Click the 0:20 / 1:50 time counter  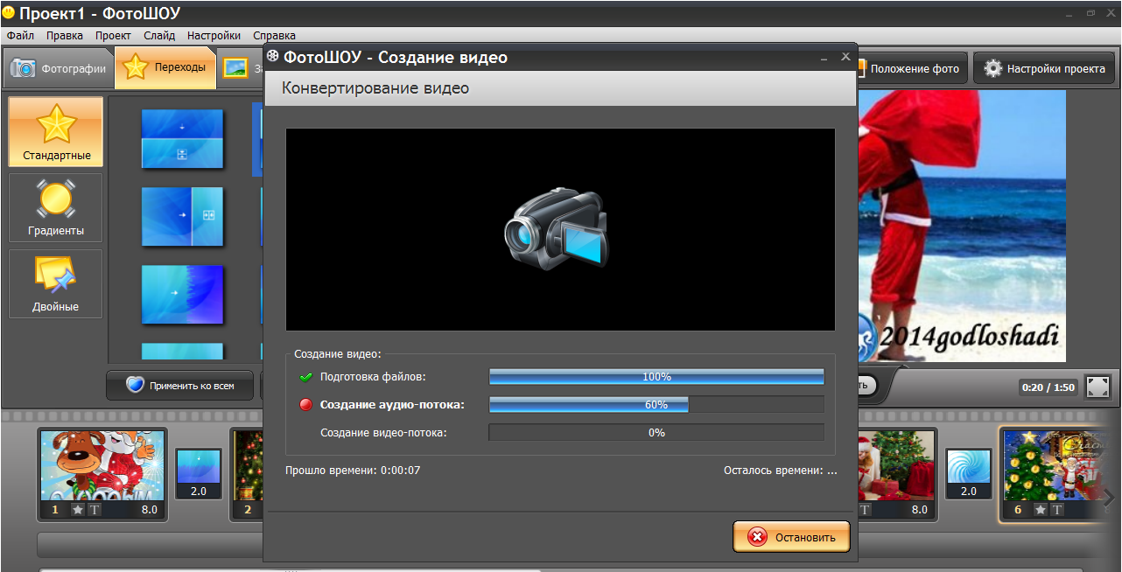click(x=1047, y=387)
